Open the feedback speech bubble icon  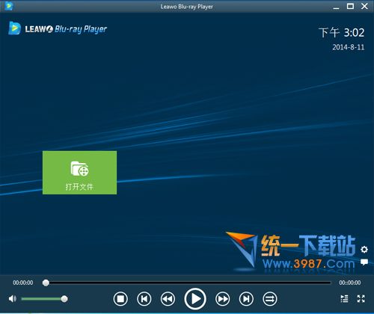364,262
